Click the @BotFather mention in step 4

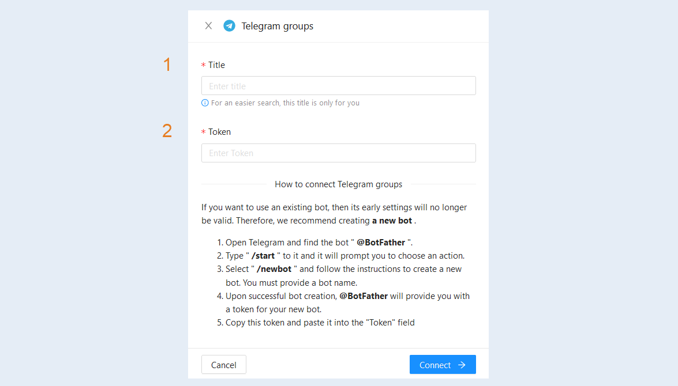coord(364,296)
